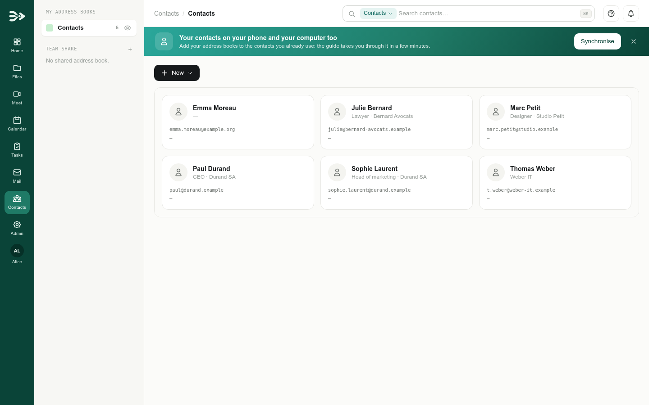The width and height of the screenshot is (649, 405).
Task: Open Sophie Laurent's contact card
Action: pos(397,183)
